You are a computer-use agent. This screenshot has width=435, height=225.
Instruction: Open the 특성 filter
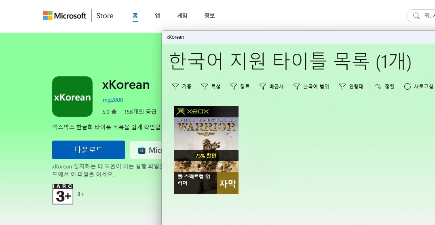tap(211, 86)
